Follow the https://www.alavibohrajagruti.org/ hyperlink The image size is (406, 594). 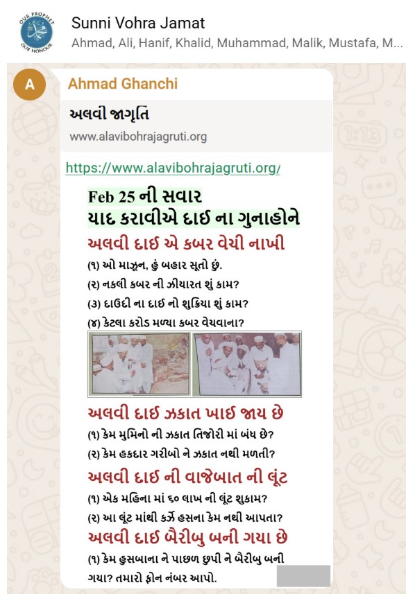173,168
